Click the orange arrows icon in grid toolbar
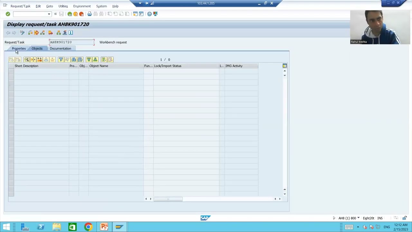The height and width of the screenshot is (232, 412). pos(33,60)
